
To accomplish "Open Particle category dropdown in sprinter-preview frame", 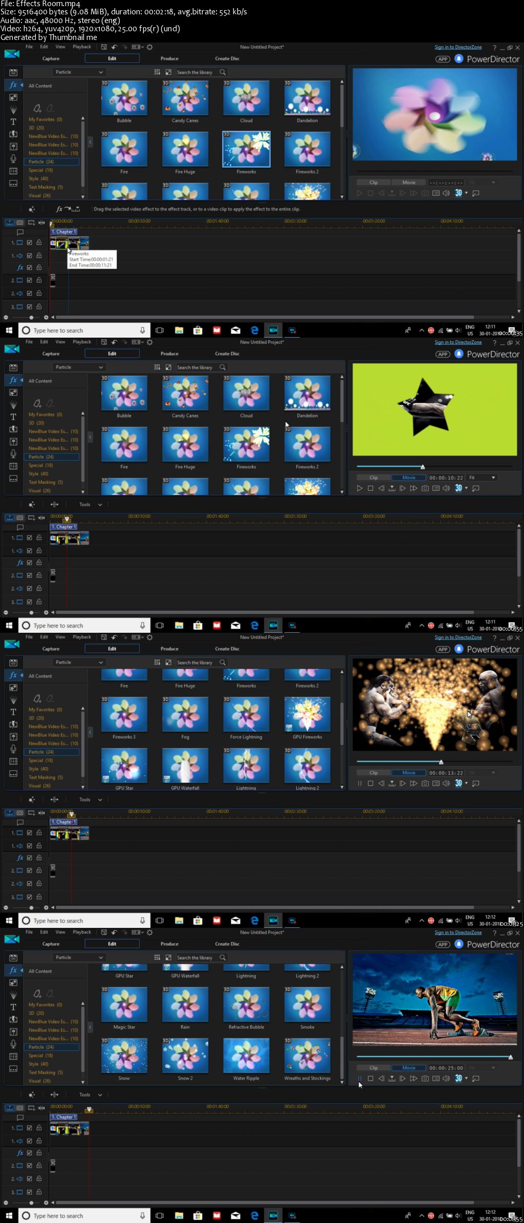I will coord(79,958).
